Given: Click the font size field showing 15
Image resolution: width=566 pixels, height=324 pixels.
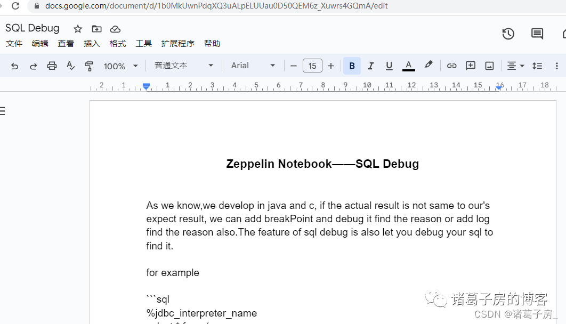Looking at the screenshot, I should (x=312, y=66).
